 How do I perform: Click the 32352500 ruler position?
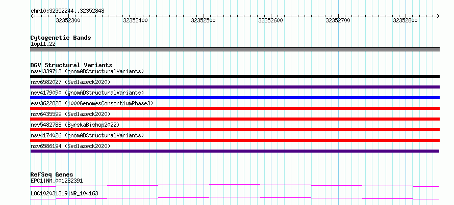[x=203, y=20]
